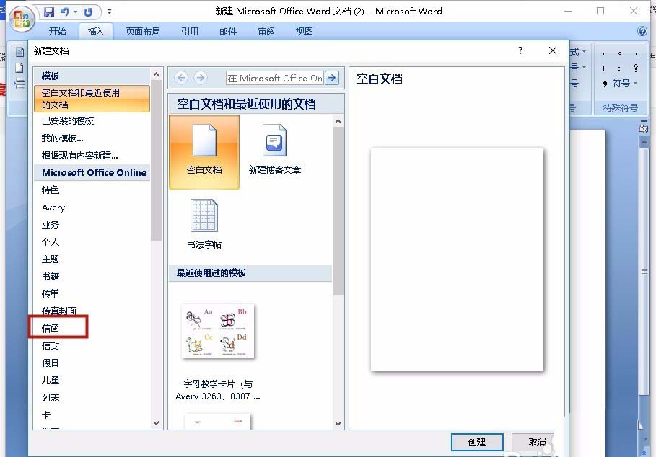
Task: Select 列表 template category
Action: point(51,397)
